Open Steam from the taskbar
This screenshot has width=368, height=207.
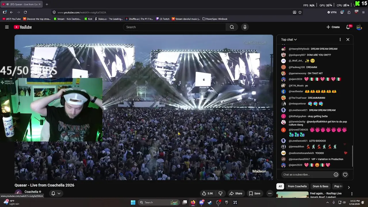pyautogui.click(x=210, y=202)
